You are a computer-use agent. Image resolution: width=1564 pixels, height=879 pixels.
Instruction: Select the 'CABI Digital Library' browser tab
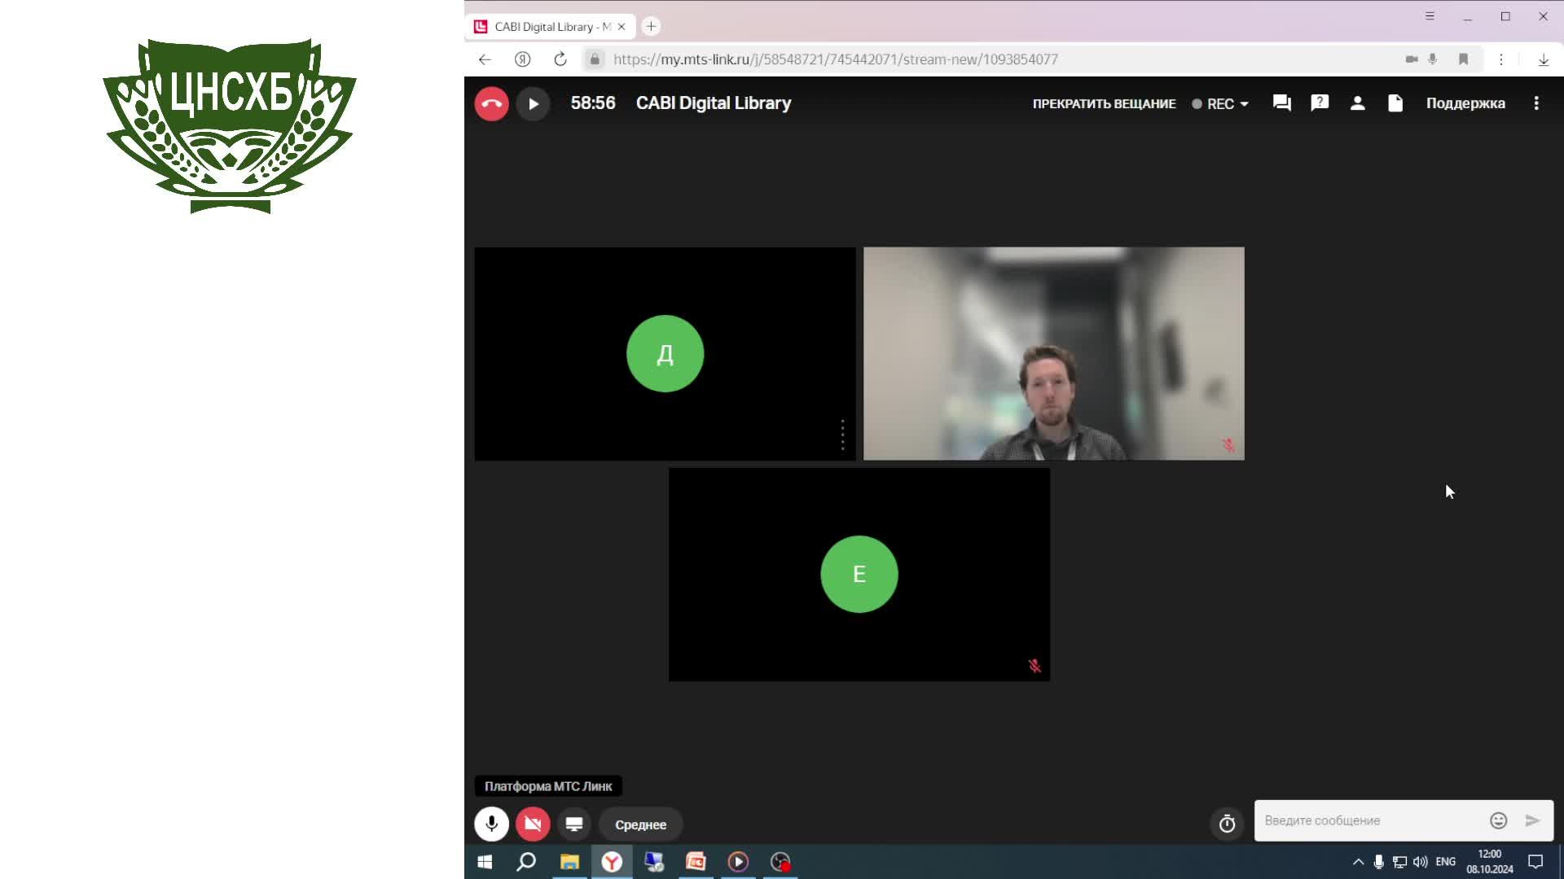(x=544, y=26)
